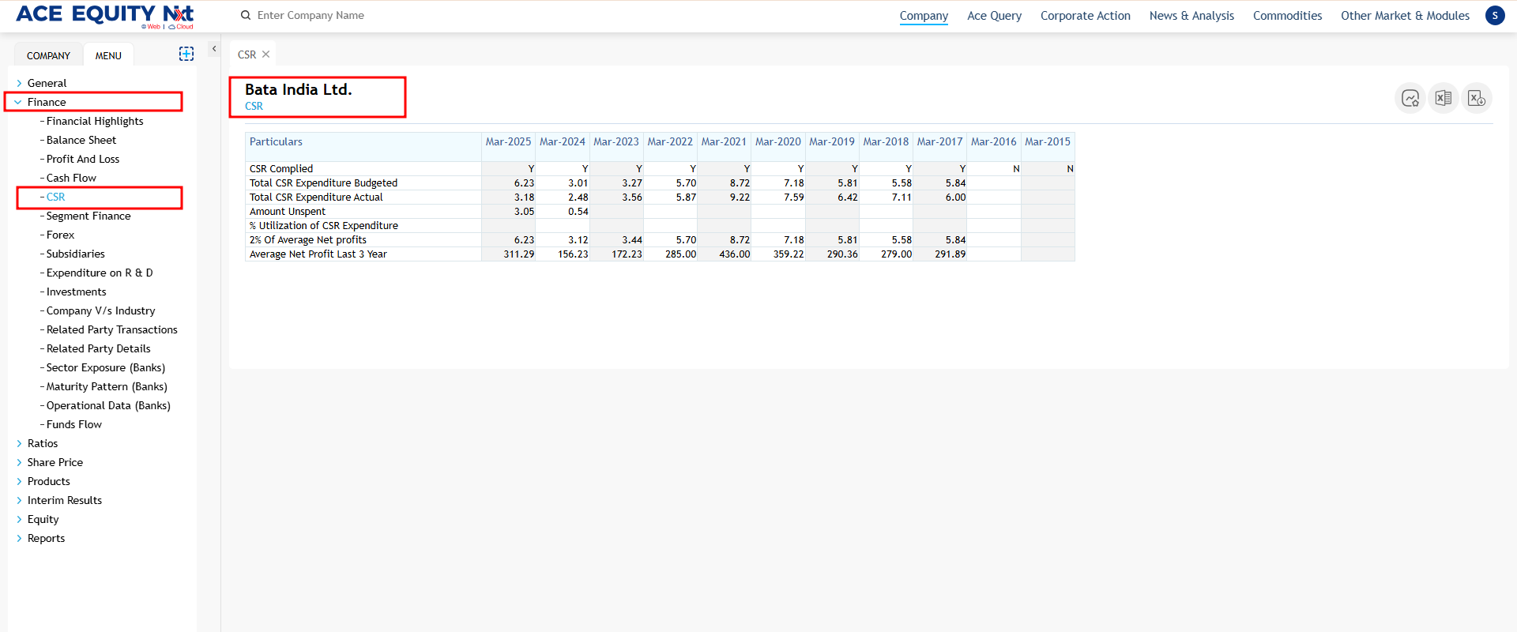Viewport: 1517px width, 632px height.
Task: Click the ACE Equity Nxt logo
Action: [x=104, y=16]
